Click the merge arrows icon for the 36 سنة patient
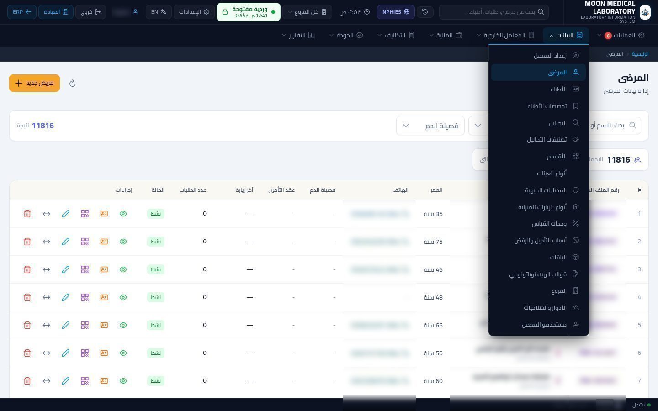 click(47, 214)
